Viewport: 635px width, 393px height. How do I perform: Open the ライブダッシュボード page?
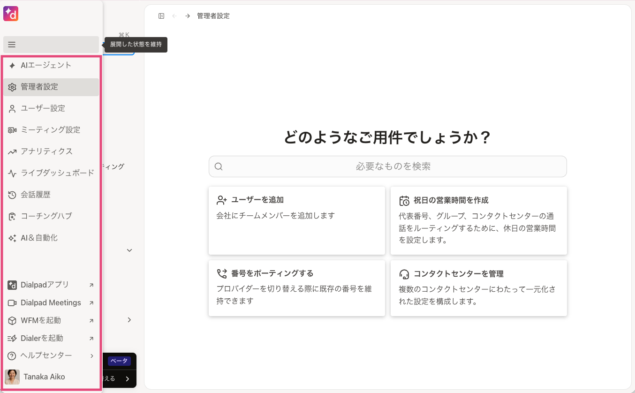51,173
